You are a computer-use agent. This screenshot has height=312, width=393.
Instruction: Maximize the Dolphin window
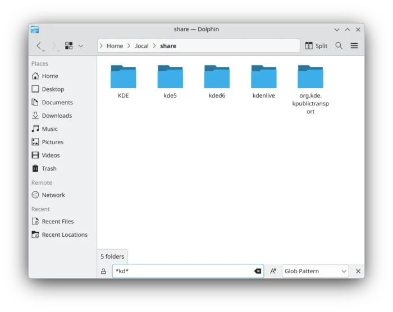click(x=348, y=30)
